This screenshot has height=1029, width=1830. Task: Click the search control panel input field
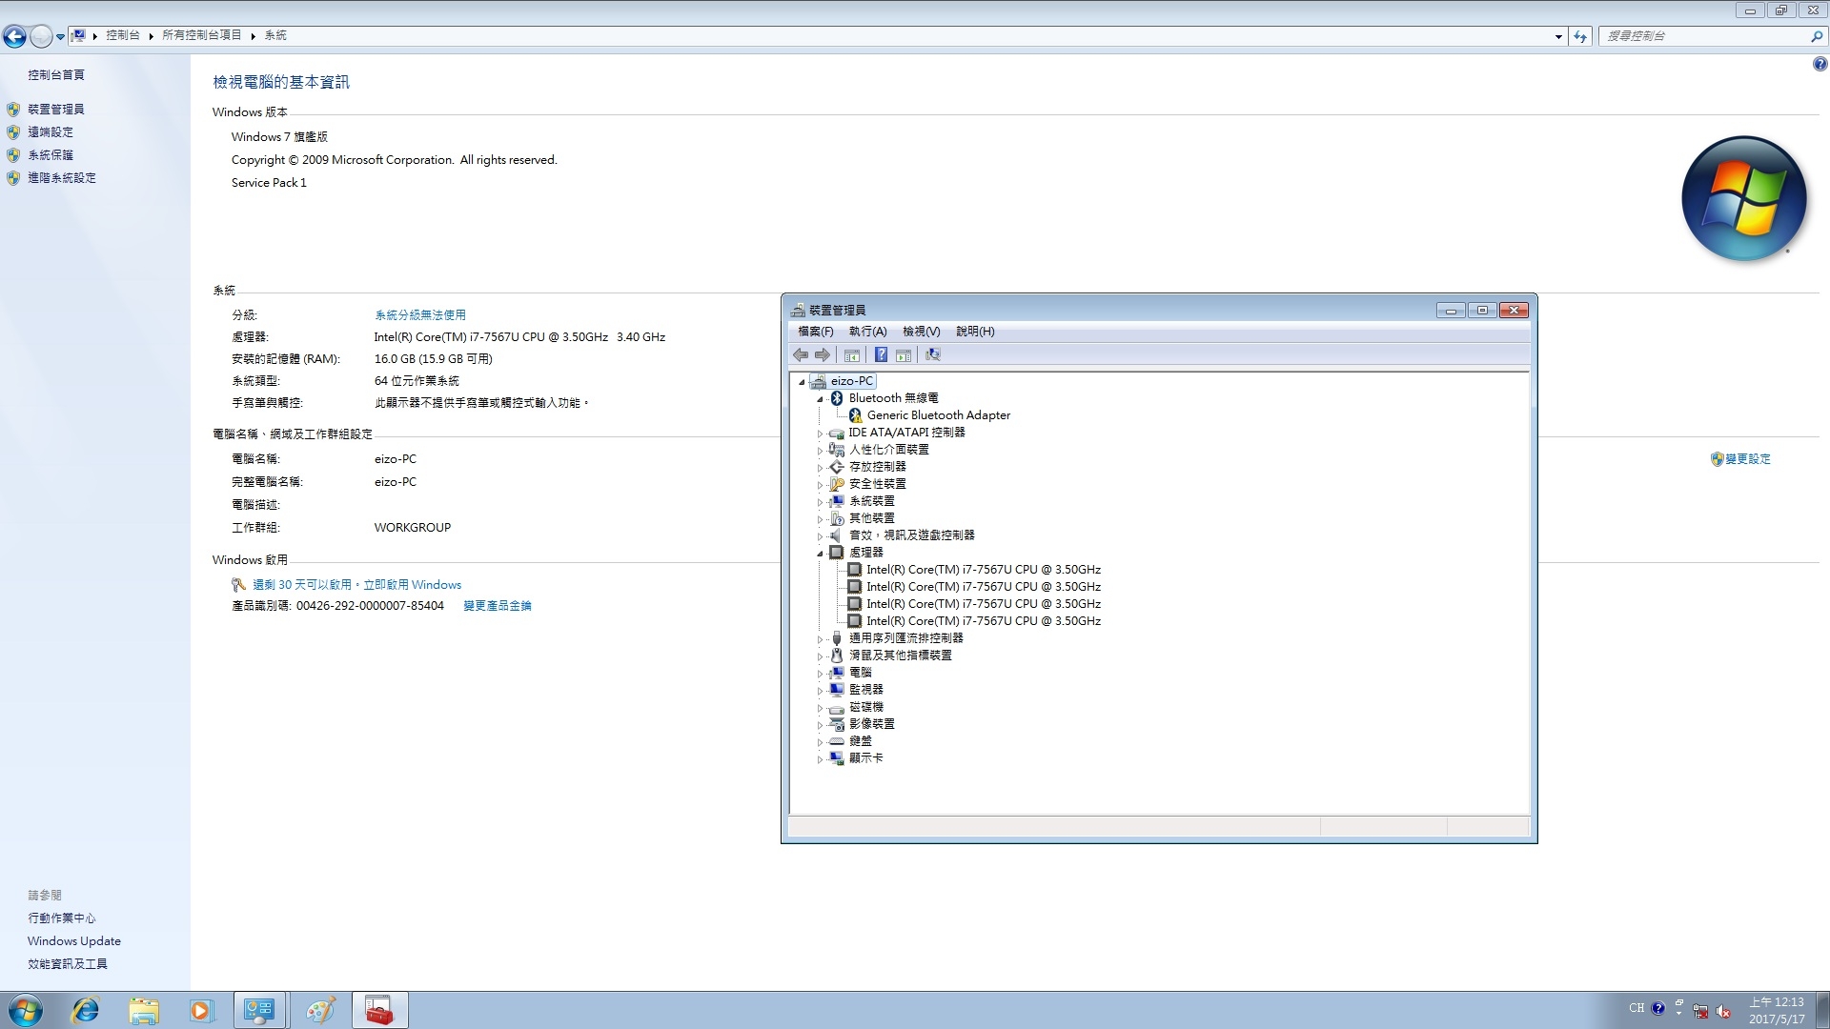point(1704,36)
